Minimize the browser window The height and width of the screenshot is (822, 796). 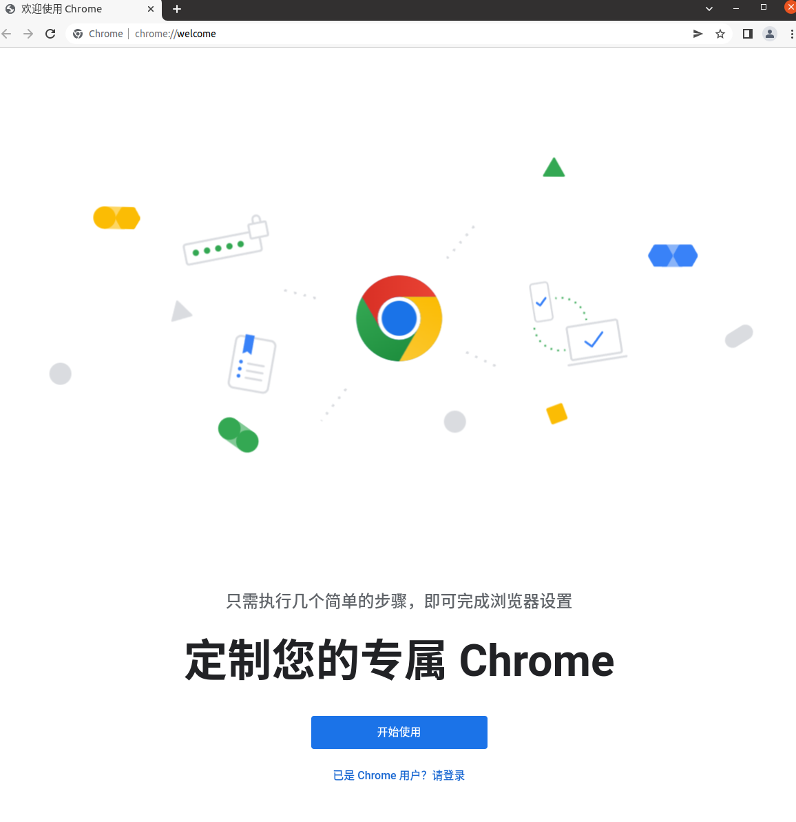tap(736, 8)
